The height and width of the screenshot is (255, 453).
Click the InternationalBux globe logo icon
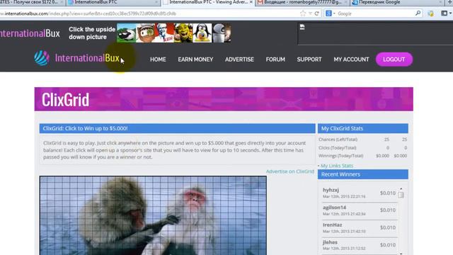[x=42, y=58]
